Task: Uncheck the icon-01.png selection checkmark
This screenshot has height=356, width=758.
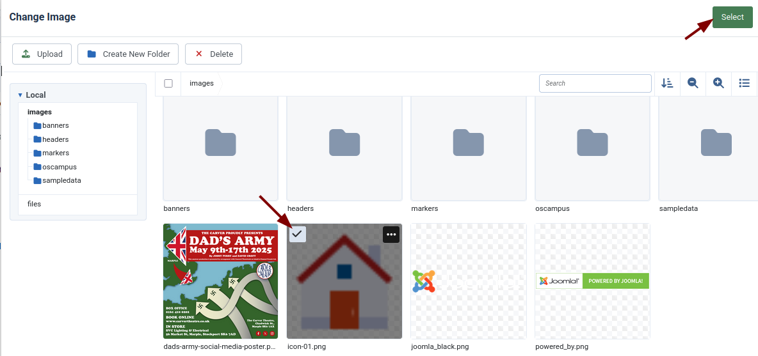Action: (x=297, y=234)
